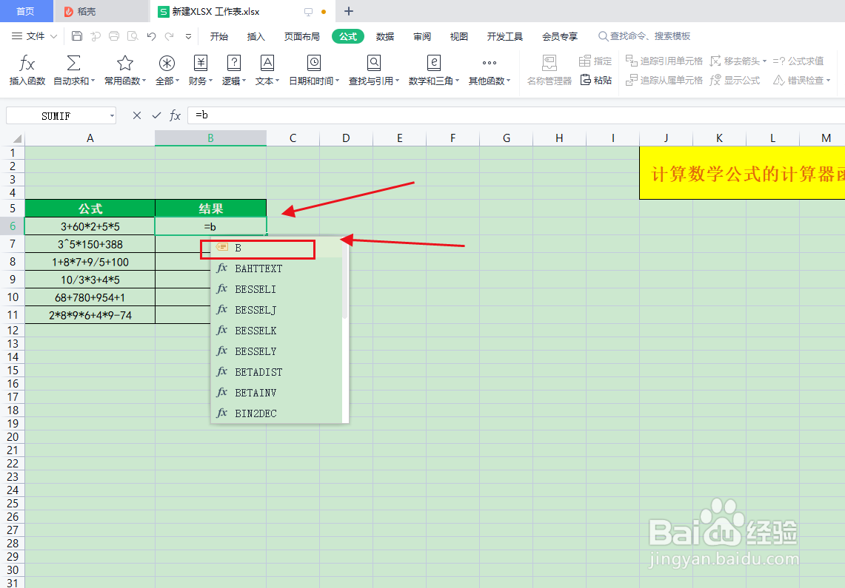Switch to the Page Layout (页面布局) tab
The height and width of the screenshot is (588, 845).
coord(302,36)
